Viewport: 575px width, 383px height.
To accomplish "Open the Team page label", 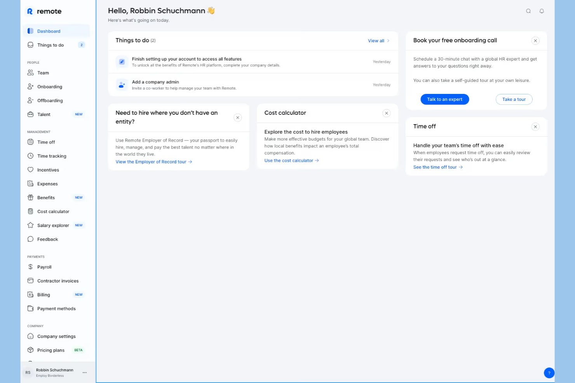I will (x=43, y=73).
